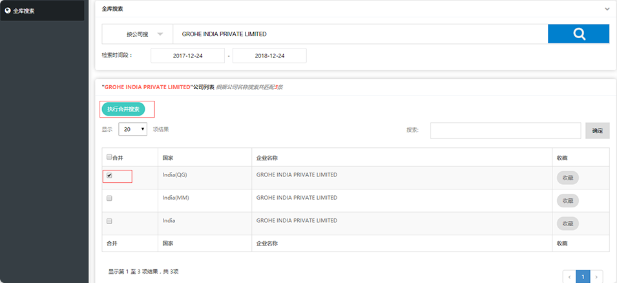
Task: Click the end date field 2018-12-24
Action: click(x=269, y=56)
